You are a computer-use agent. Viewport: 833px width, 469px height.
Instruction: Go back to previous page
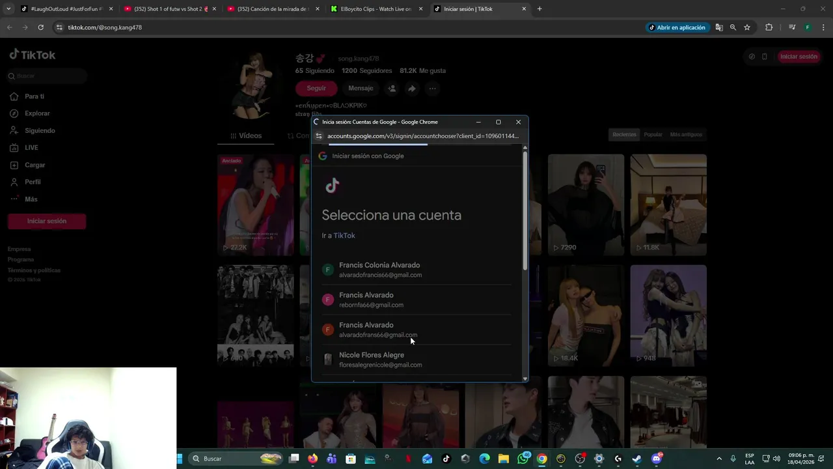tap(9, 27)
